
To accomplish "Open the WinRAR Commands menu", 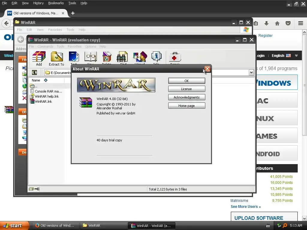I will click(x=45, y=46).
